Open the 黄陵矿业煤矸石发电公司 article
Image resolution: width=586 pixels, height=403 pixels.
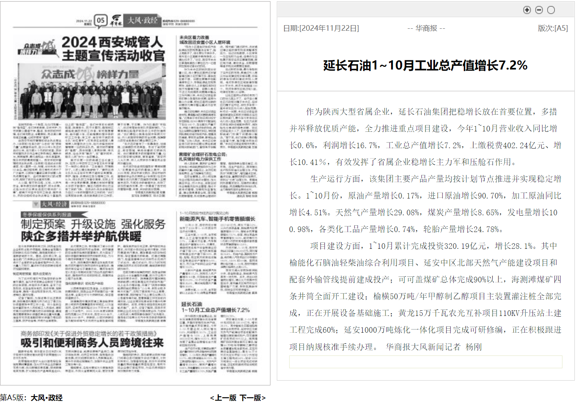pyautogui.click(x=203, y=157)
